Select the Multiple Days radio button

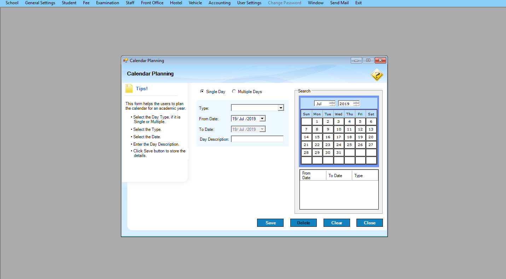point(234,91)
